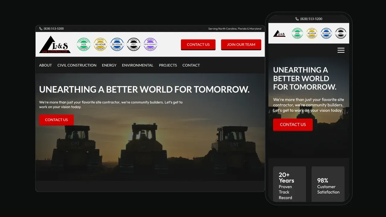Click the 'Serving North Carolina, Florida & Maryland' text
Image resolution: width=386 pixels, height=217 pixels.
[x=235, y=29]
